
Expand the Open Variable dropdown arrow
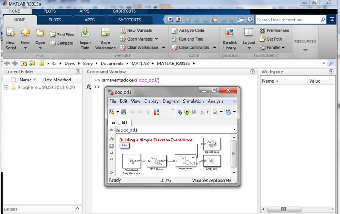pyautogui.click(x=157, y=39)
